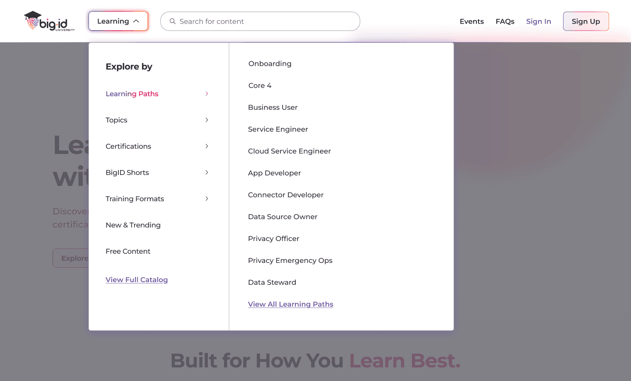Open the Connector Developer learning path
The width and height of the screenshot is (631, 381).
pyautogui.click(x=286, y=195)
